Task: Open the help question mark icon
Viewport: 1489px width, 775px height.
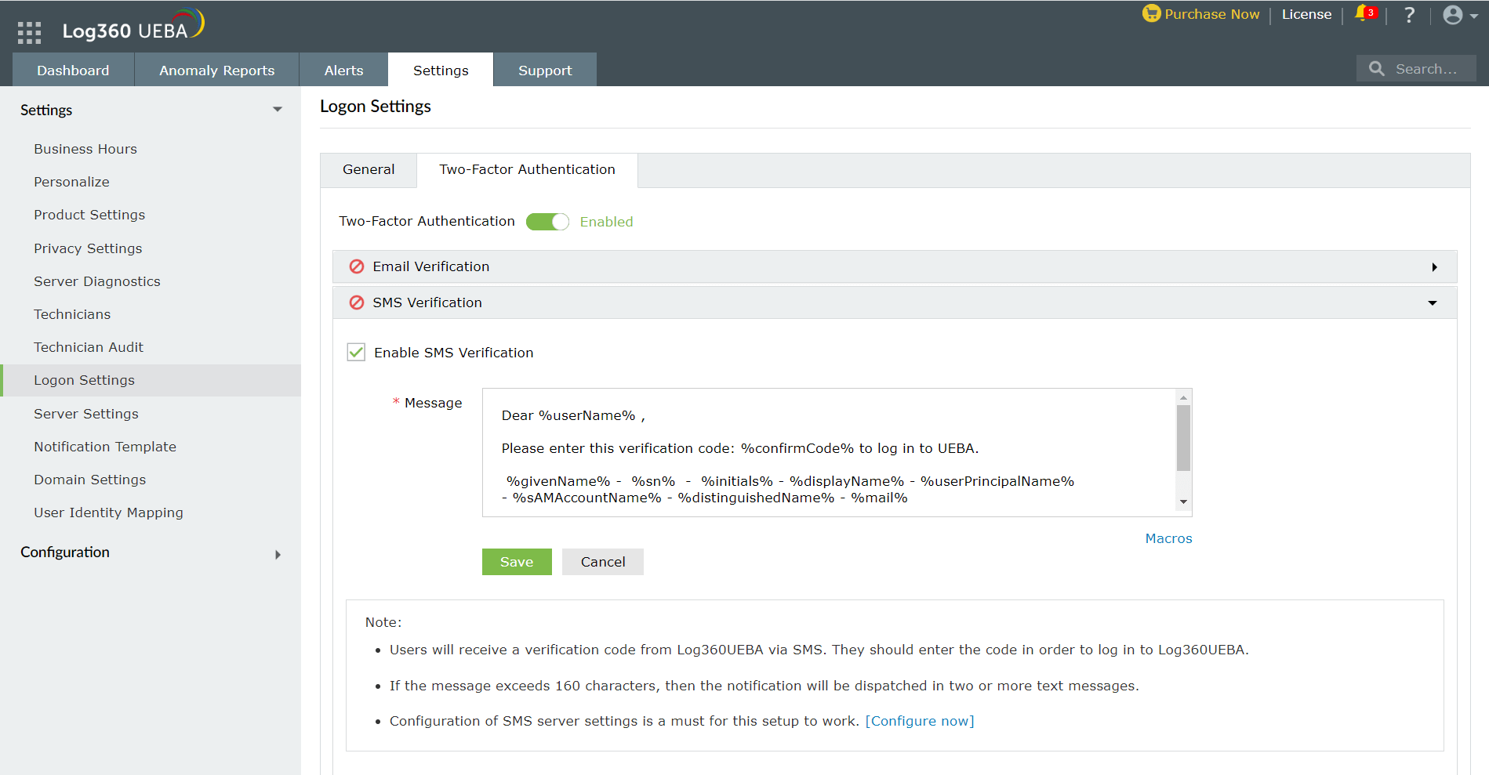Action: (1409, 14)
